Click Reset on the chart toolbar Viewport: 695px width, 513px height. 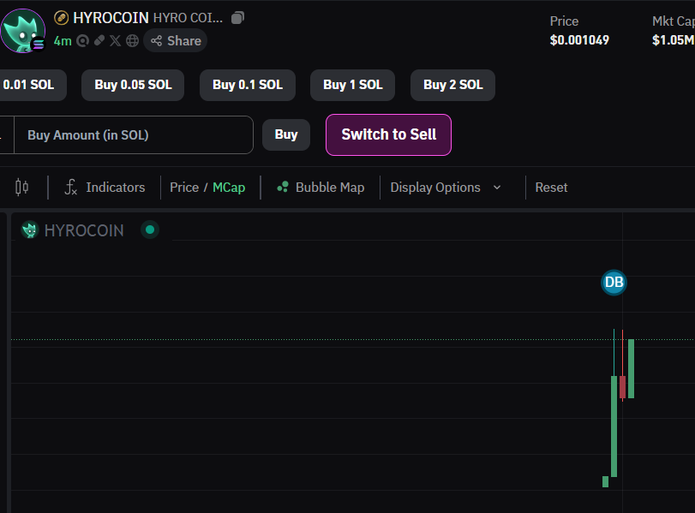point(551,188)
